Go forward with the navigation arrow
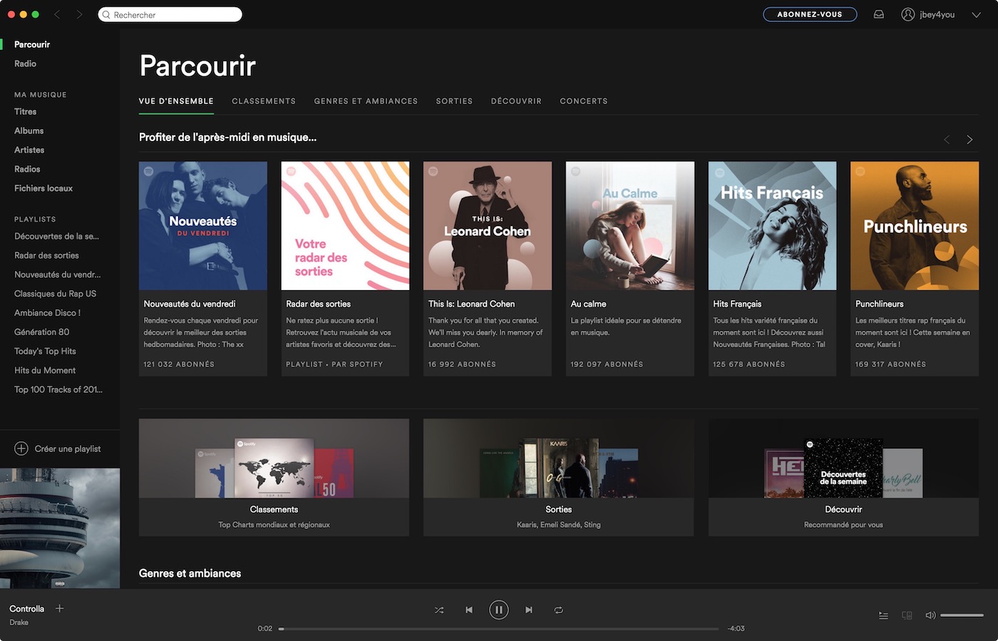The height and width of the screenshot is (641, 998). point(79,14)
